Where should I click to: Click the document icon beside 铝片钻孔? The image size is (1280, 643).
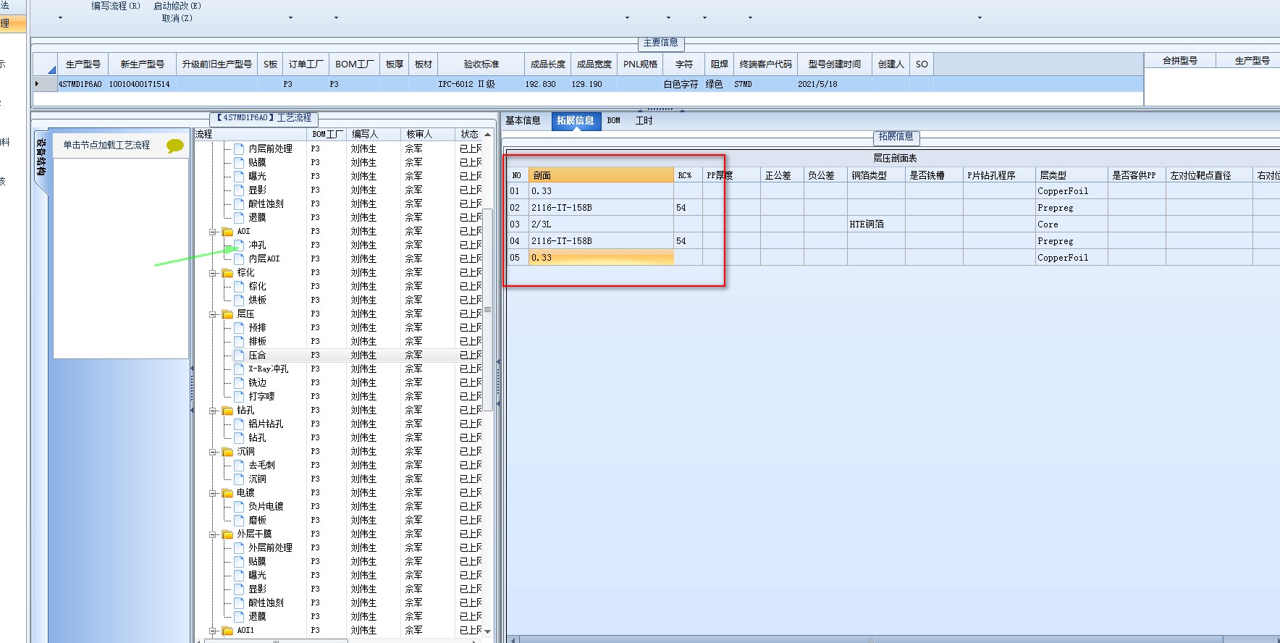tap(239, 424)
